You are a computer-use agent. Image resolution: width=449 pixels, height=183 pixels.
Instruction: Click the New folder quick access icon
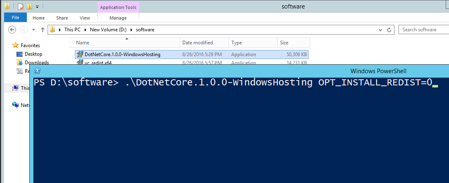click(x=29, y=6)
